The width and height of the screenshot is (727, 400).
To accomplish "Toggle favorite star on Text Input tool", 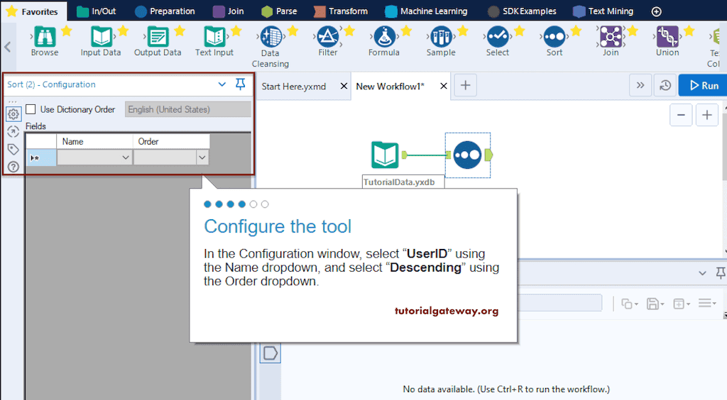I will pyautogui.click(x=236, y=31).
